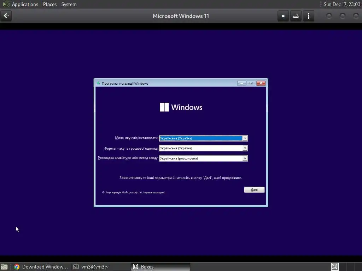
Task: Open the keyboard shortcuts send icon
Action: point(296,16)
